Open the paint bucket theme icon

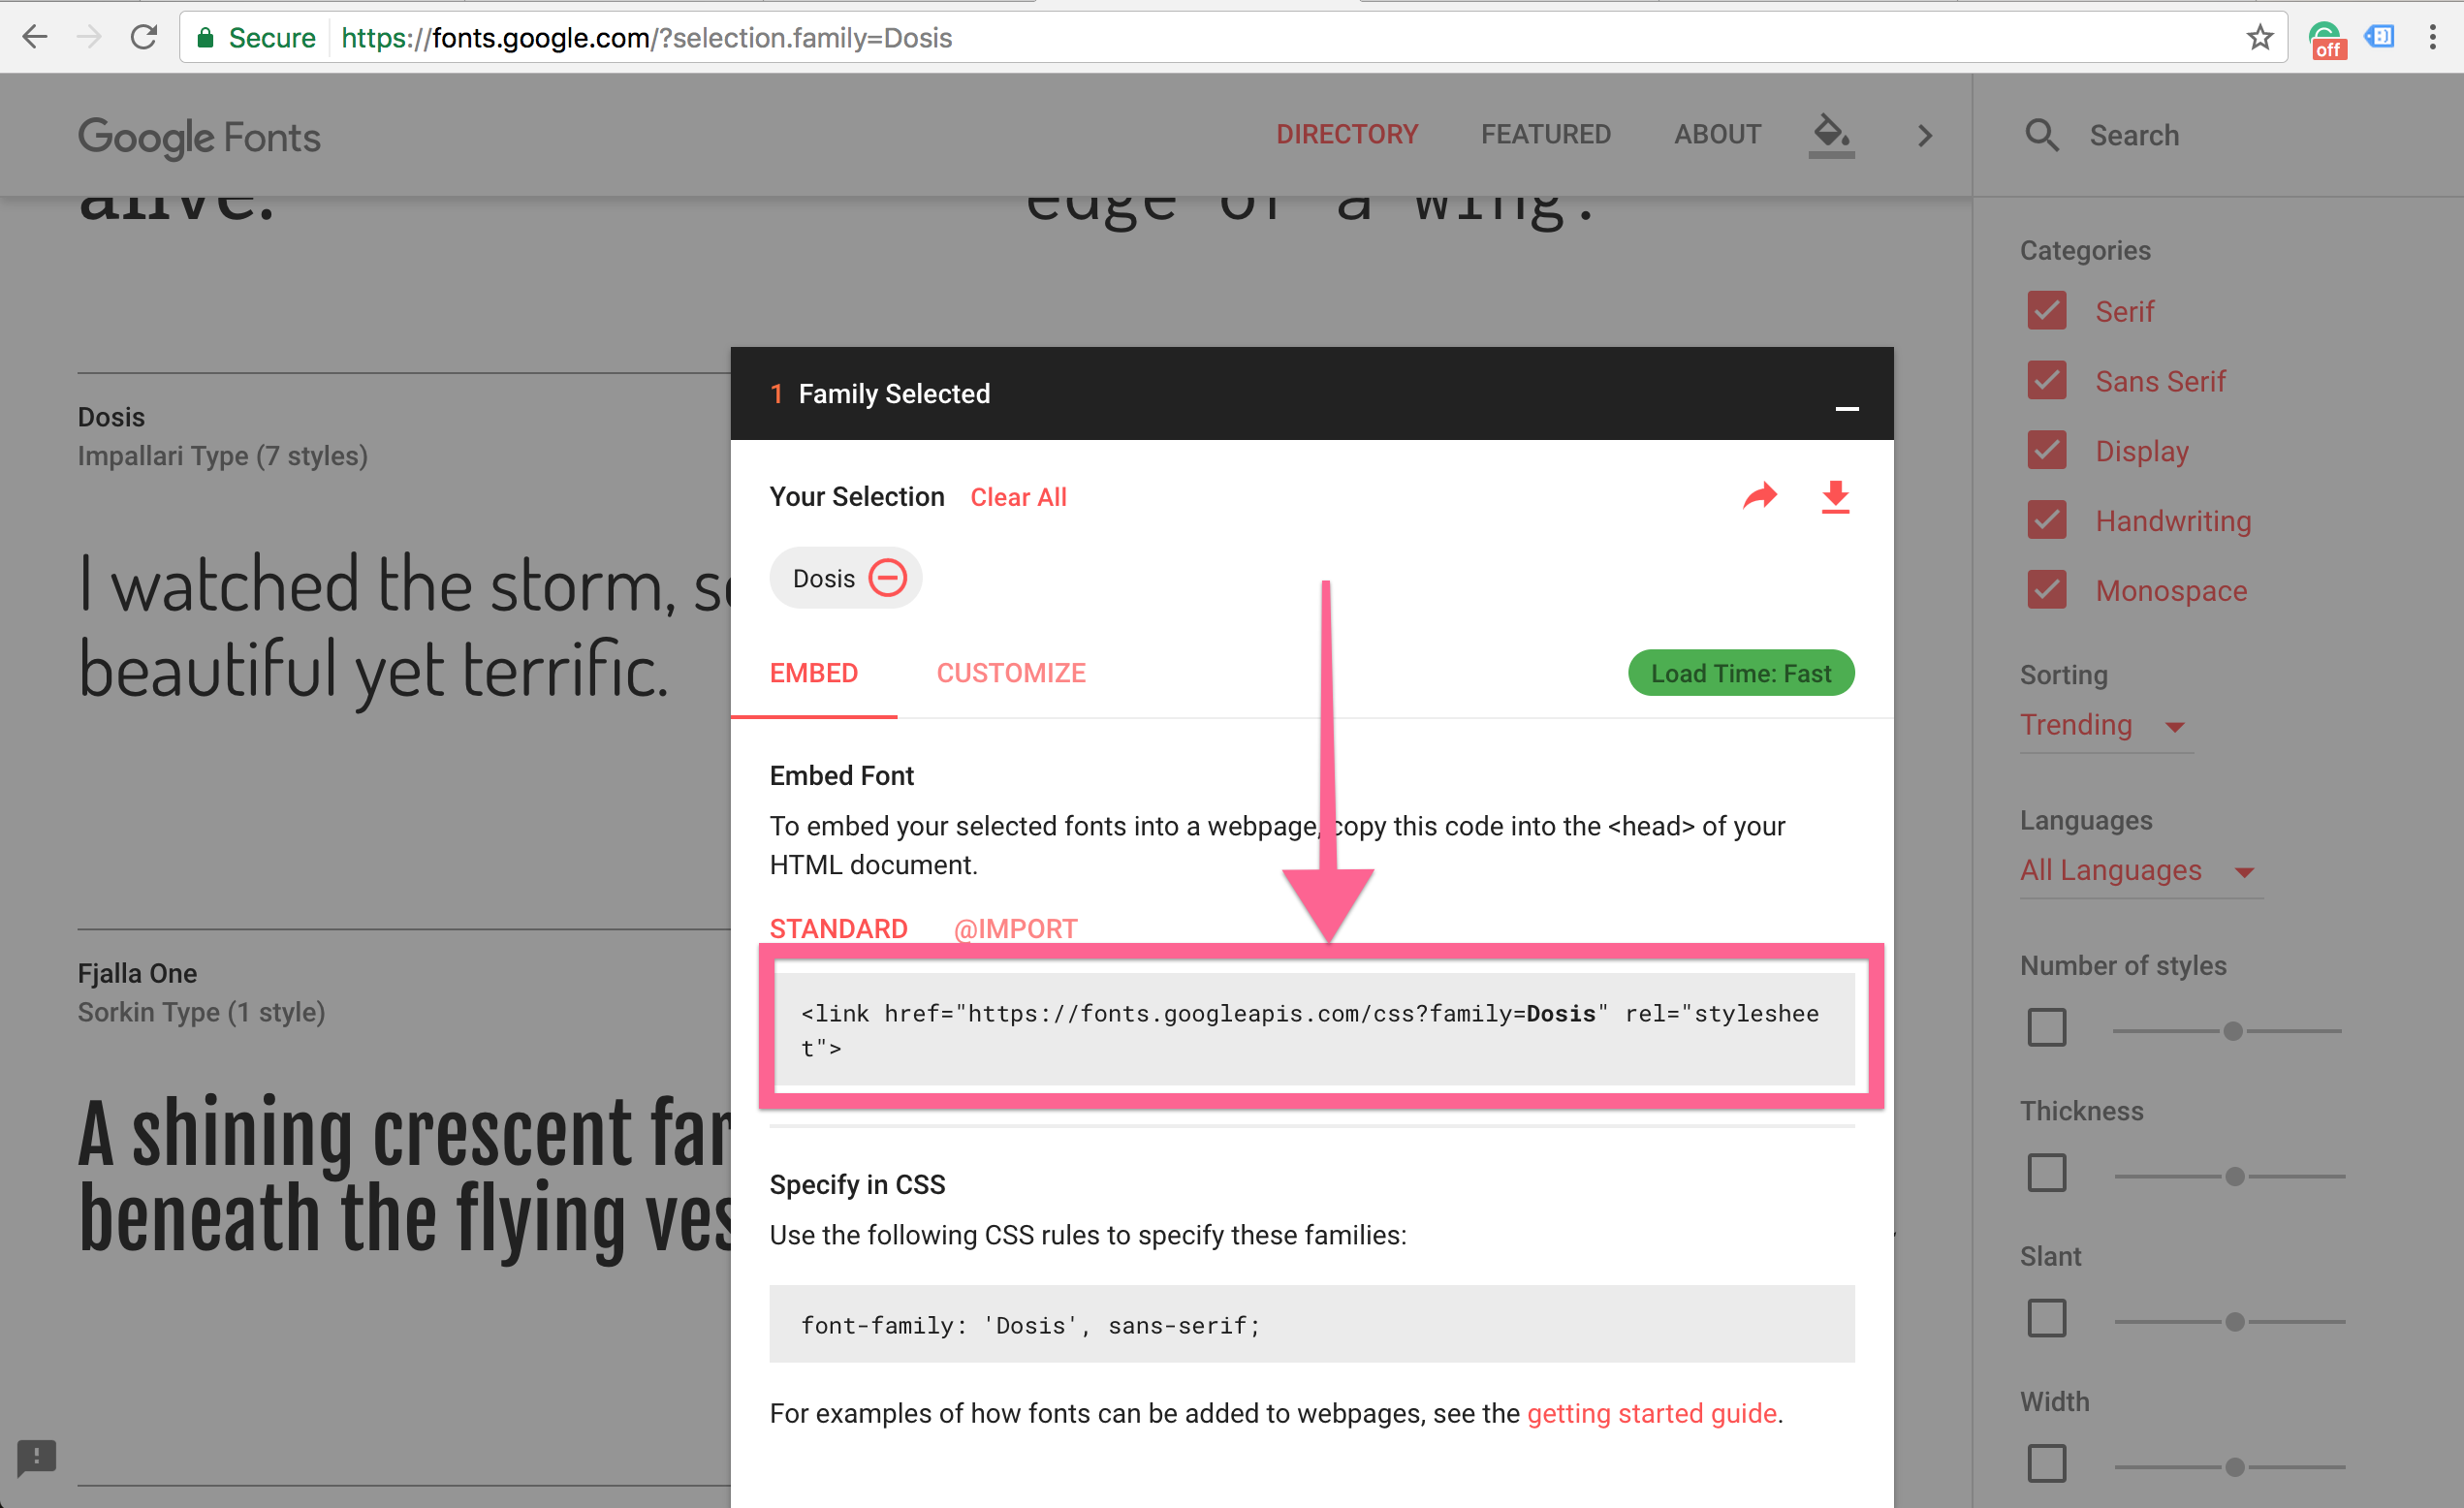click(x=1831, y=133)
